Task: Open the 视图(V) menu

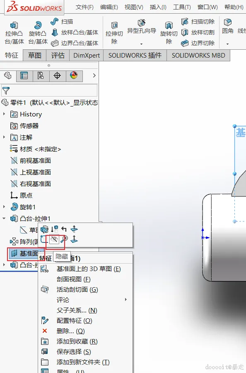Action: click(x=134, y=7)
